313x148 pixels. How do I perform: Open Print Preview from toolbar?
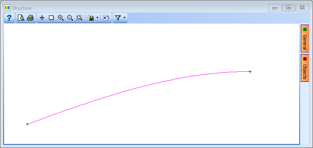coord(21,18)
